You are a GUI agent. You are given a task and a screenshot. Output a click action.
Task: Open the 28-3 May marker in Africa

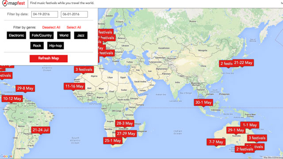click(x=125, y=124)
